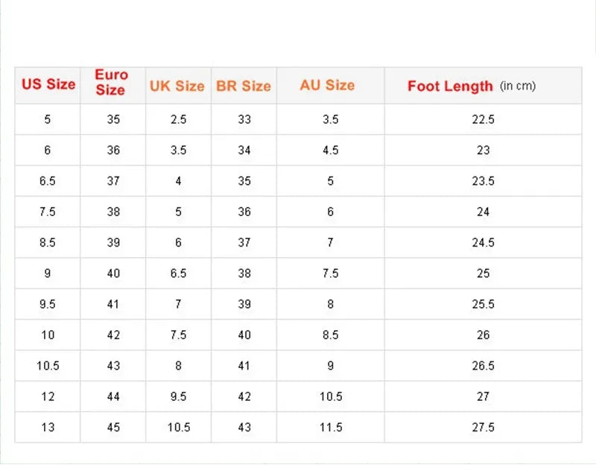
Task: Select the AU Size column header
Action: 327,85
